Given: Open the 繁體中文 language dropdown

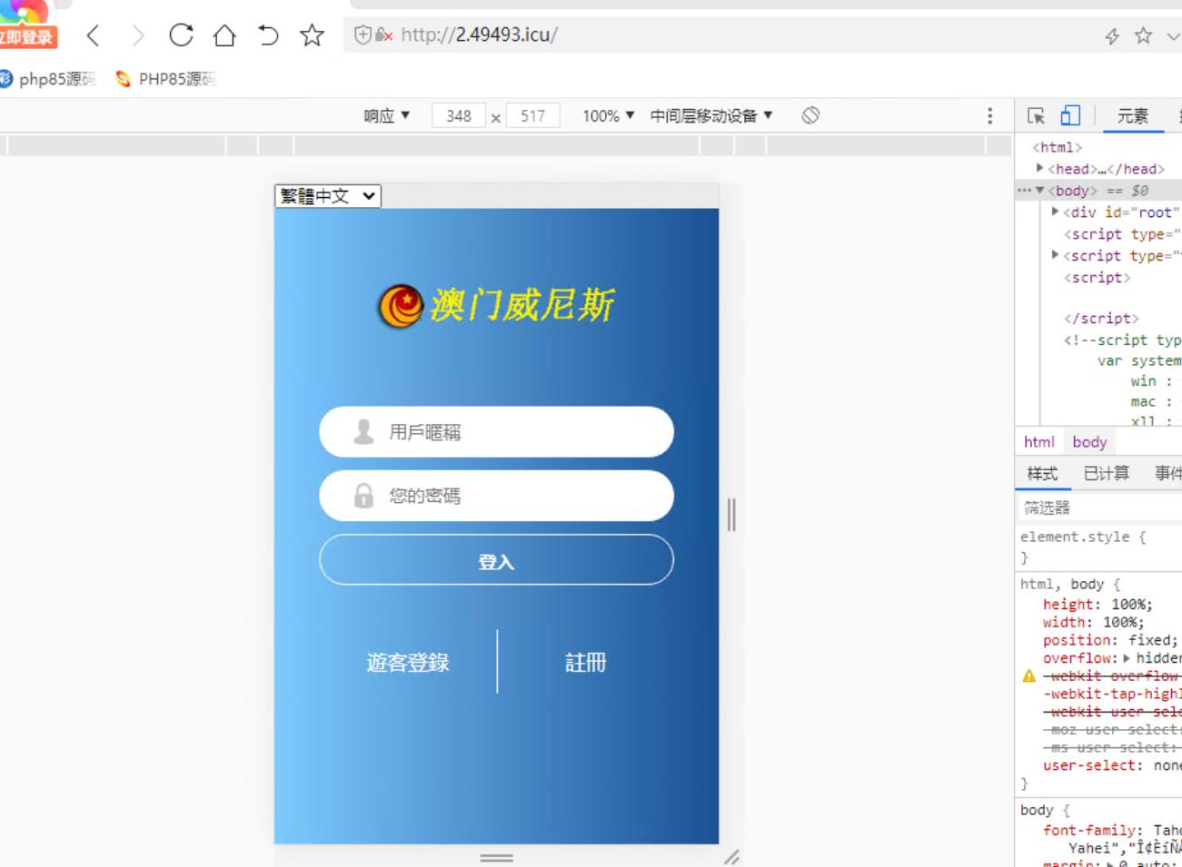Looking at the screenshot, I should (x=328, y=196).
